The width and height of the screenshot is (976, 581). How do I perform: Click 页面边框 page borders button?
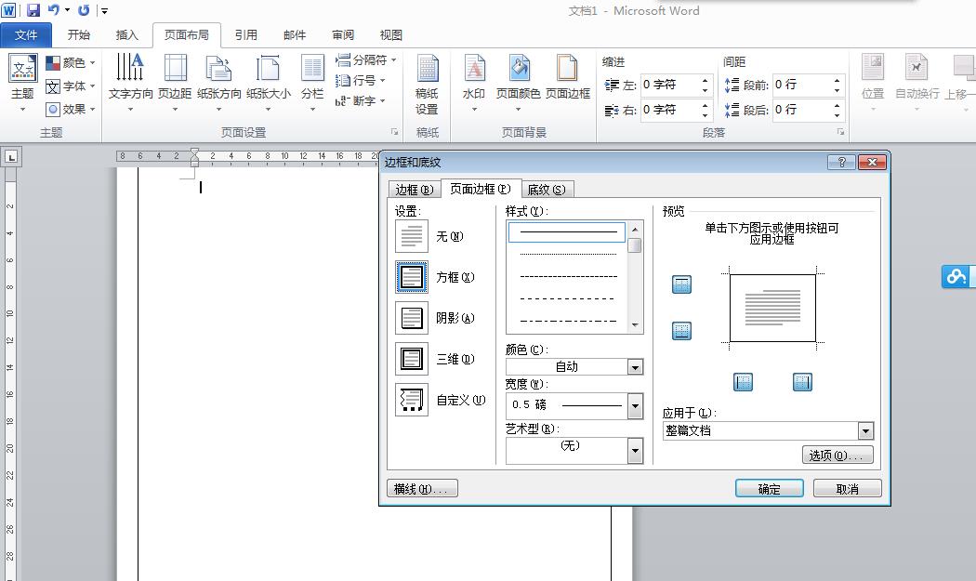[x=568, y=78]
